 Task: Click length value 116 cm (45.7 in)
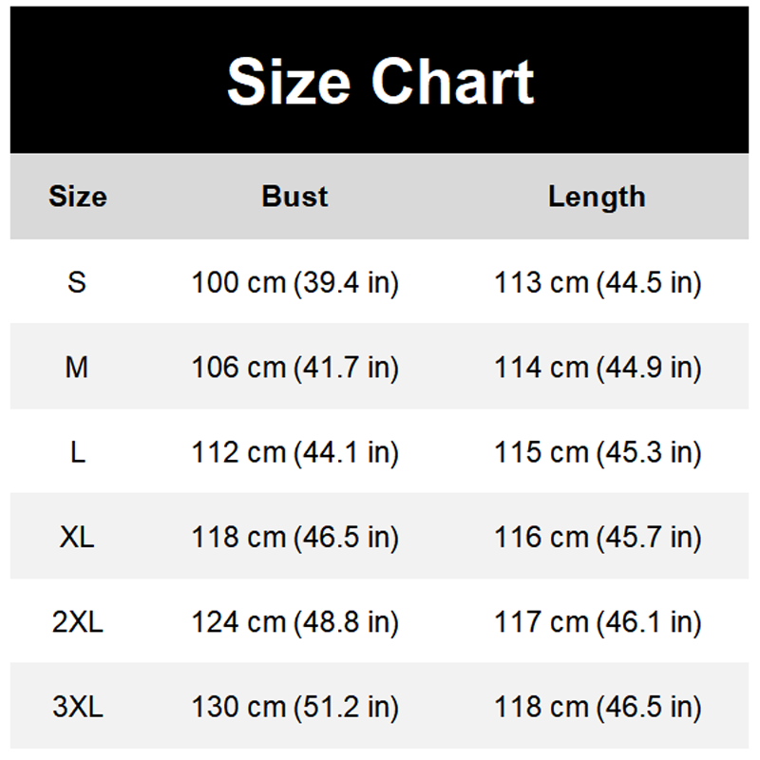(598, 538)
